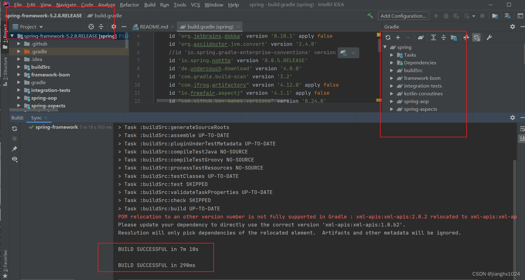Collapse All nodes in Gradle panel
525x280 pixels.
tap(444, 37)
